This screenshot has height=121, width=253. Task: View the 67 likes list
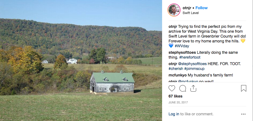click(x=175, y=96)
